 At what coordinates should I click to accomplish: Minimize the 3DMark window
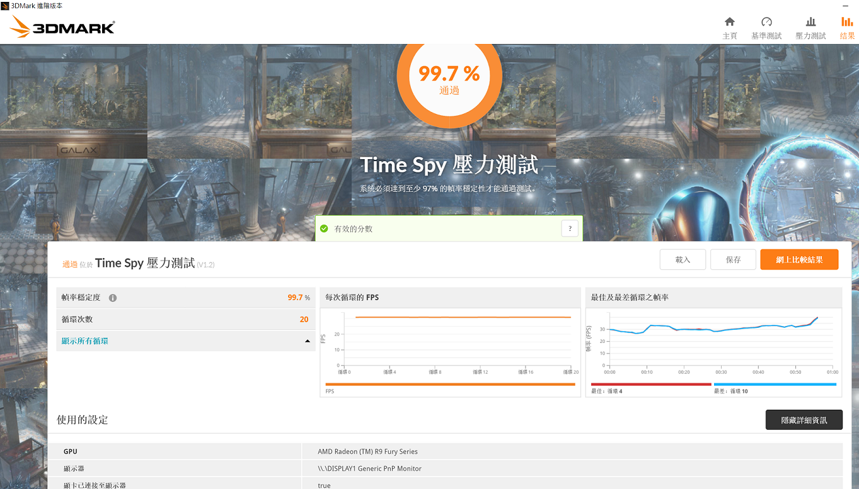[845, 6]
